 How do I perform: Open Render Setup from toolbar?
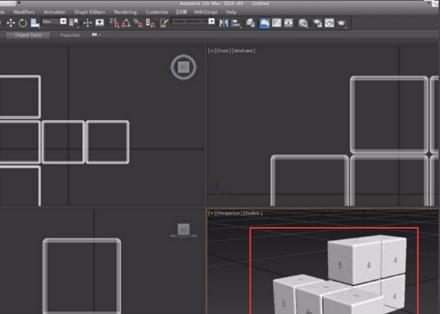[x=317, y=23]
